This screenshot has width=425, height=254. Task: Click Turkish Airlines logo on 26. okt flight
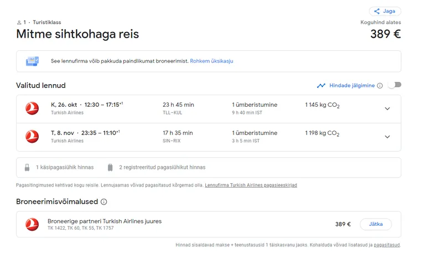[x=32, y=108]
